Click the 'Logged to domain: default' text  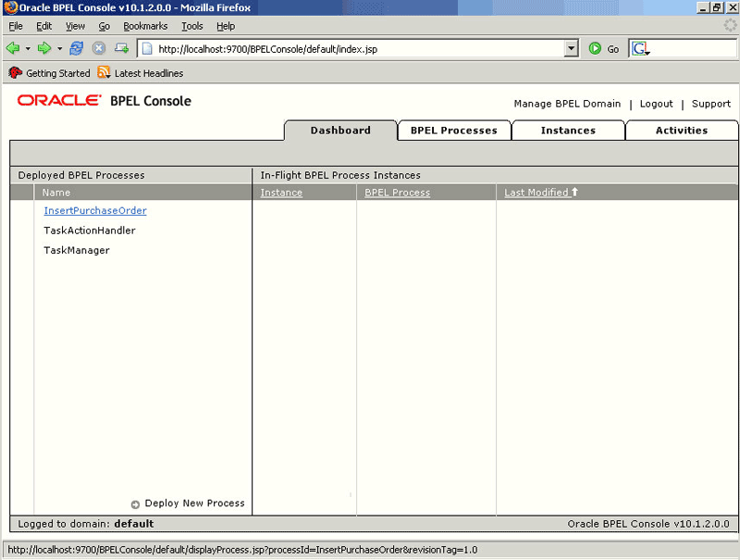[86, 524]
